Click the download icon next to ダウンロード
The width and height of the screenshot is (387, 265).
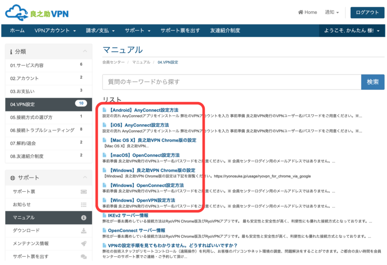click(x=84, y=231)
